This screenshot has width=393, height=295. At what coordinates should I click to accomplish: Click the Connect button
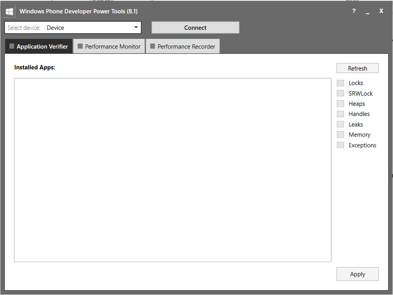pyautogui.click(x=196, y=27)
